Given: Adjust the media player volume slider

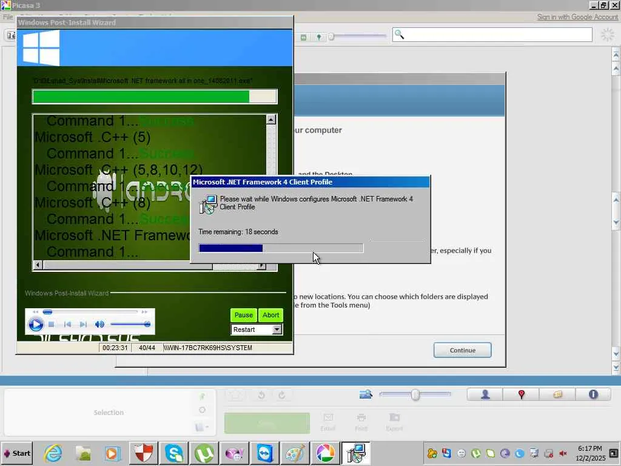Looking at the screenshot, I should point(130,325).
